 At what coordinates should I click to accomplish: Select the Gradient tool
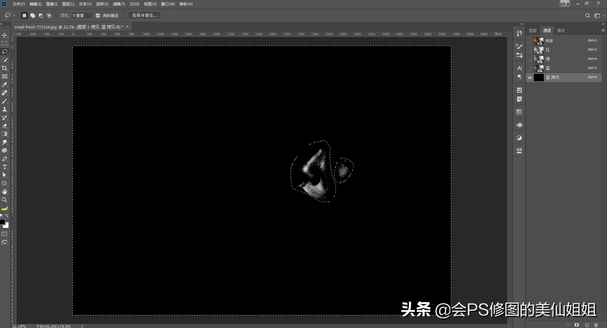4,134
